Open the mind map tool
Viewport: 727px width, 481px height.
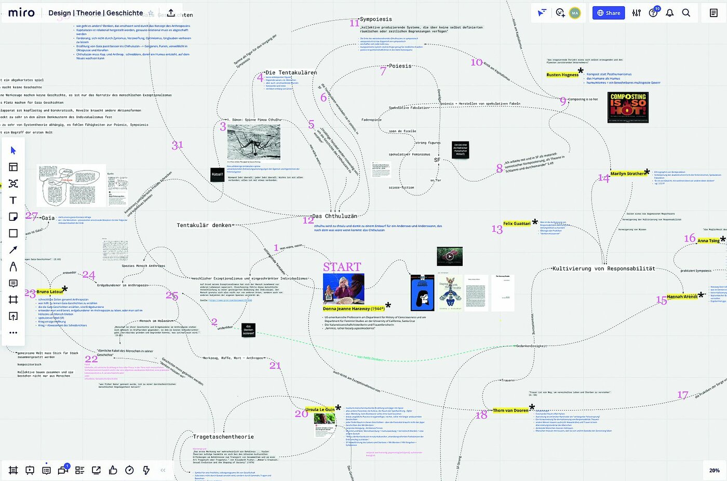pos(14,183)
